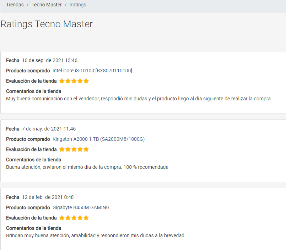This screenshot has height=250, width=286.
Task: Click the Ratings Tecno Master heading
Action: tap(47, 24)
